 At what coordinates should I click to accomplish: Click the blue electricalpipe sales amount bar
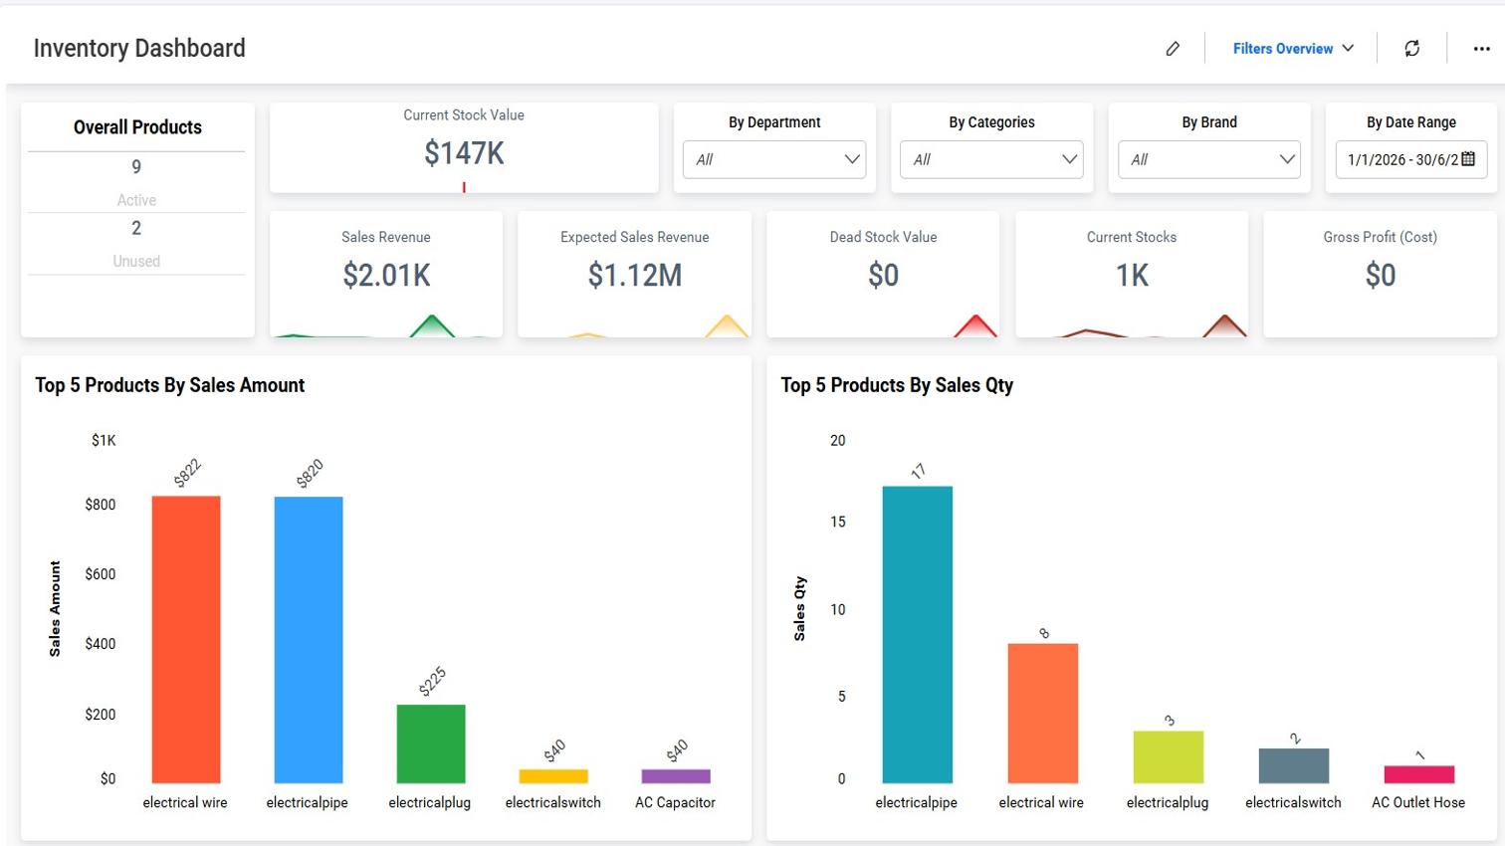click(309, 640)
